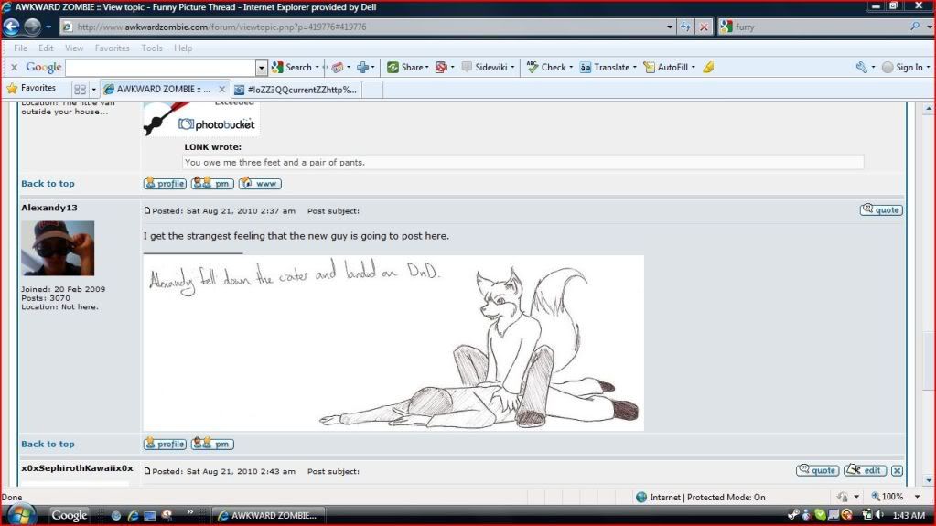Open Google Toolbar wrench settings
The height and width of the screenshot is (526, 936).
click(x=861, y=67)
